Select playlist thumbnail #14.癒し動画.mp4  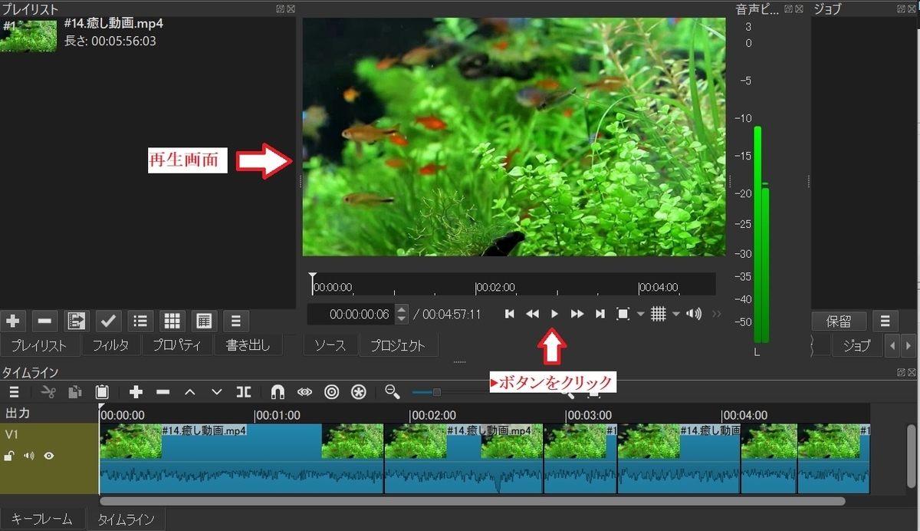click(29, 35)
